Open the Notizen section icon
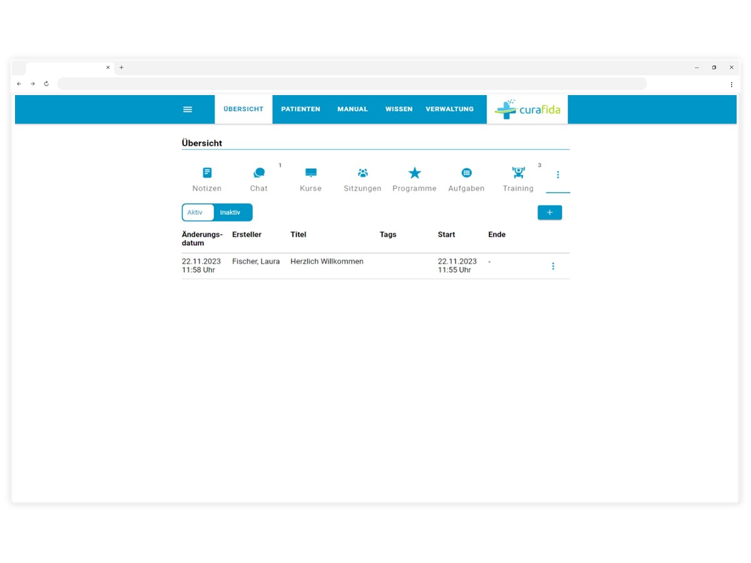Viewport: 751px width, 563px height. pos(207,173)
